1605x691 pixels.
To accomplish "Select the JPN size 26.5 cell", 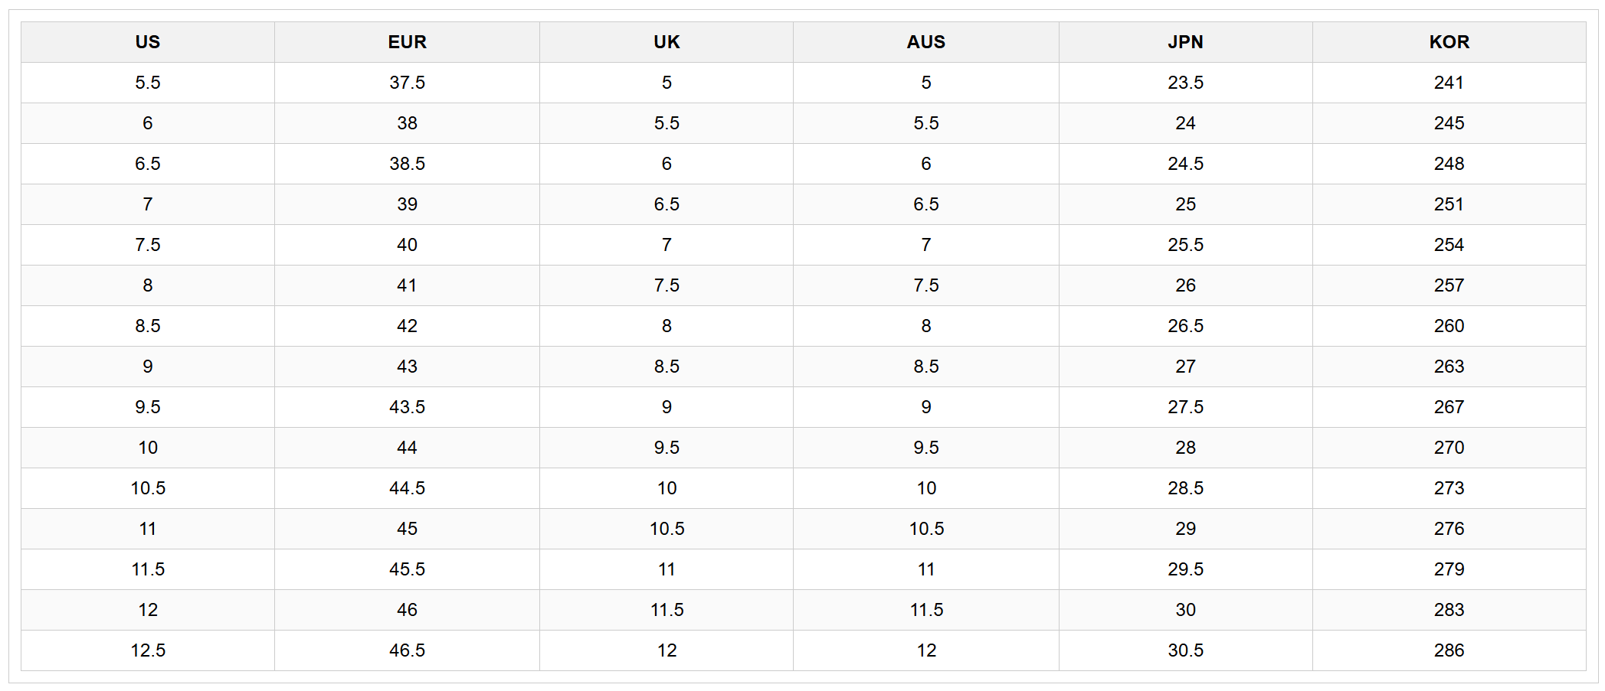I will tap(1185, 326).
